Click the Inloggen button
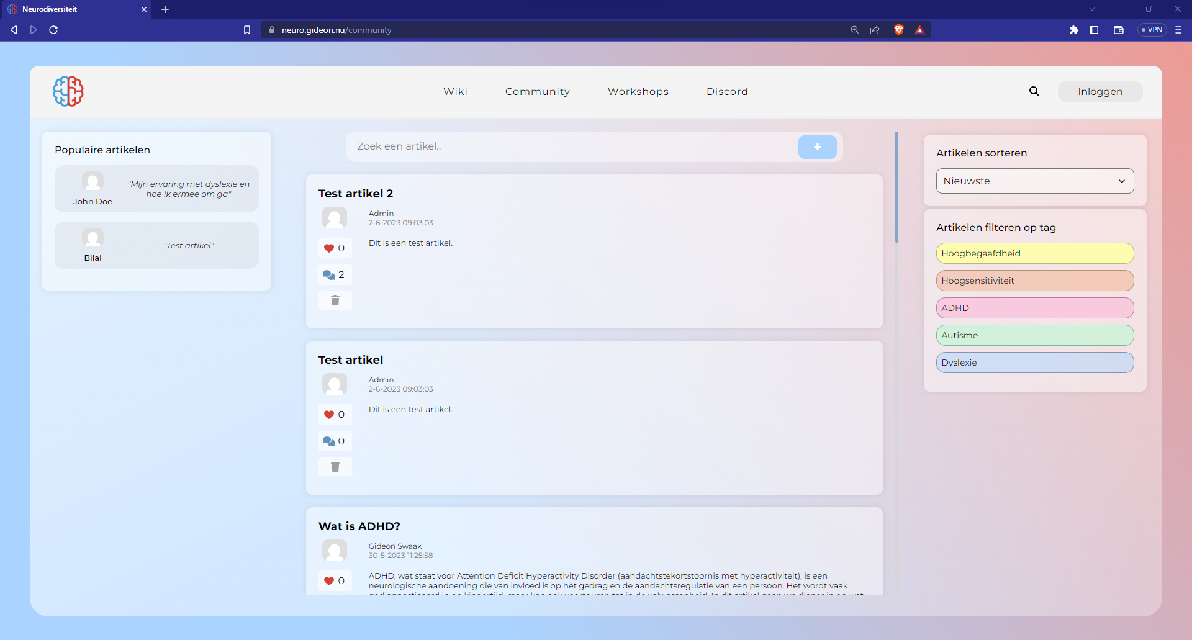This screenshot has height=640, width=1192. [x=1099, y=91]
